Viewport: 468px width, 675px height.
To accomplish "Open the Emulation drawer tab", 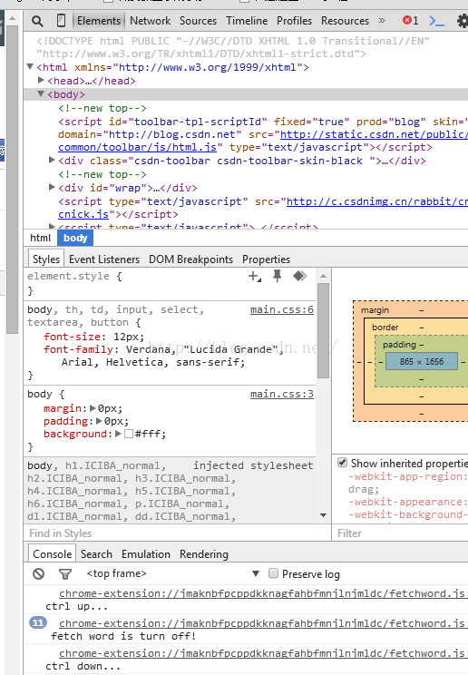I will tap(146, 554).
